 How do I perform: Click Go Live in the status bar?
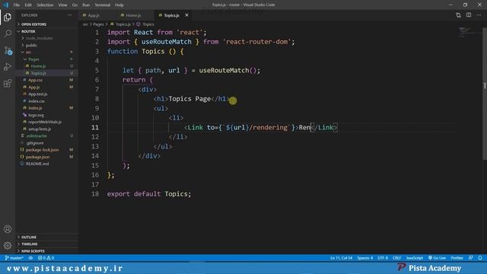tap(437, 258)
